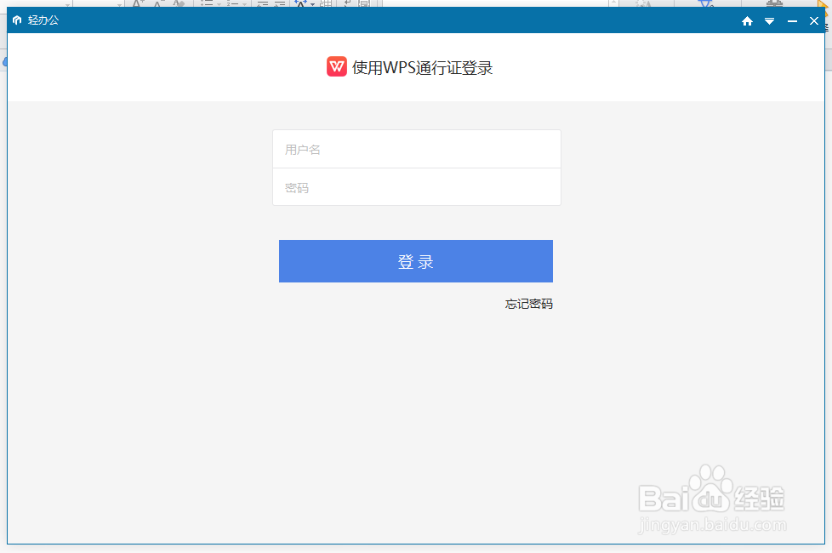Open the title bar dropdown arrow menu

coord(769,20)
